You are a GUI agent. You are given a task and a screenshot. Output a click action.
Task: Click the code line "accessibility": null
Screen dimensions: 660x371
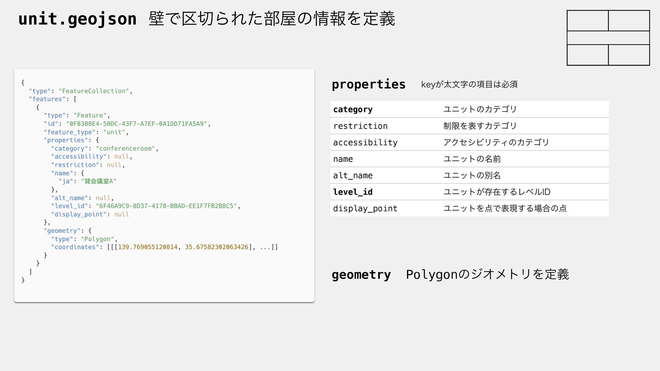point(91,157)
